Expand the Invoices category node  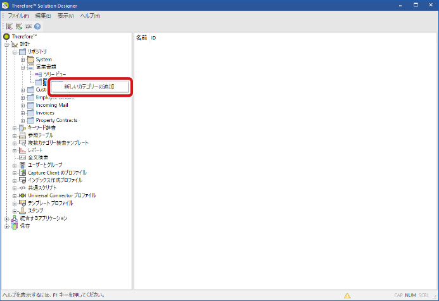23,113
